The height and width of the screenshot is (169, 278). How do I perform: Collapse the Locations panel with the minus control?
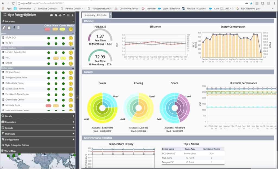(74, 21)
